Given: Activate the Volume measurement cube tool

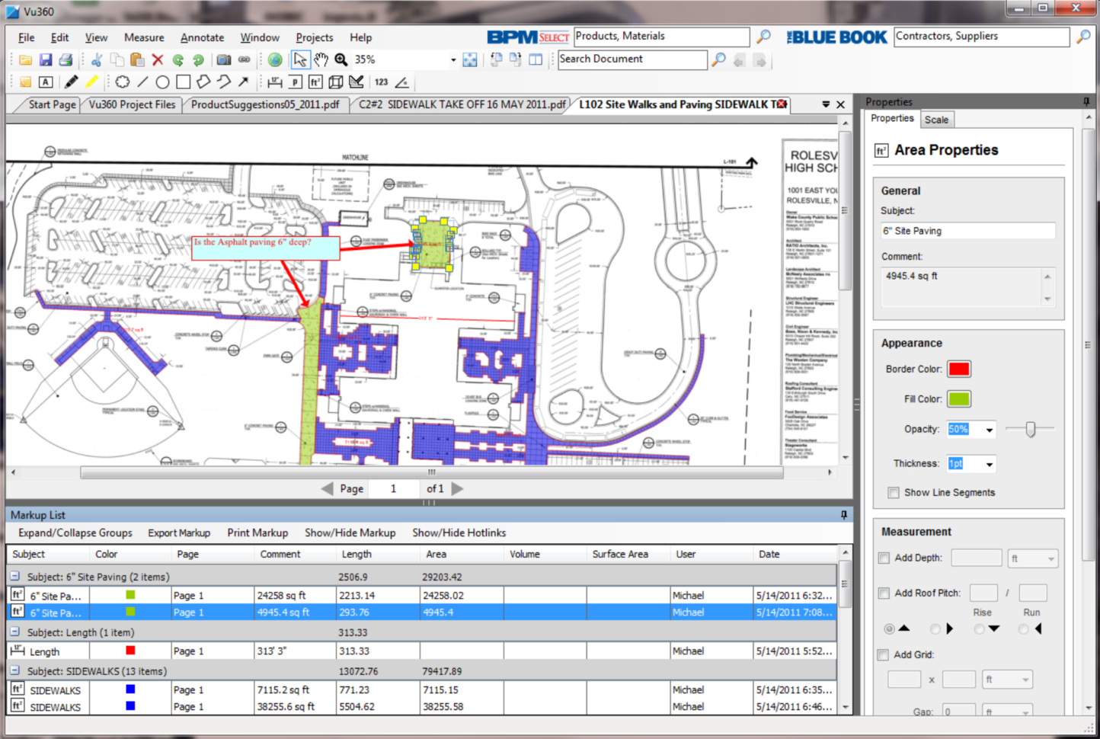Looking at the screenshot, I should pos(336,82).
